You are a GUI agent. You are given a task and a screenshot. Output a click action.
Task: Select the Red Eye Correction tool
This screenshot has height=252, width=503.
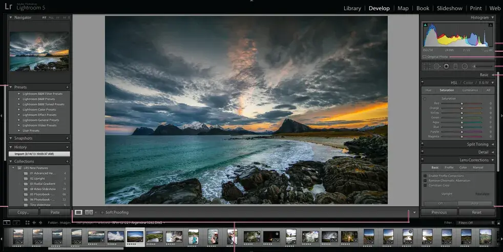pyautogui.click(x=446, y=67)
